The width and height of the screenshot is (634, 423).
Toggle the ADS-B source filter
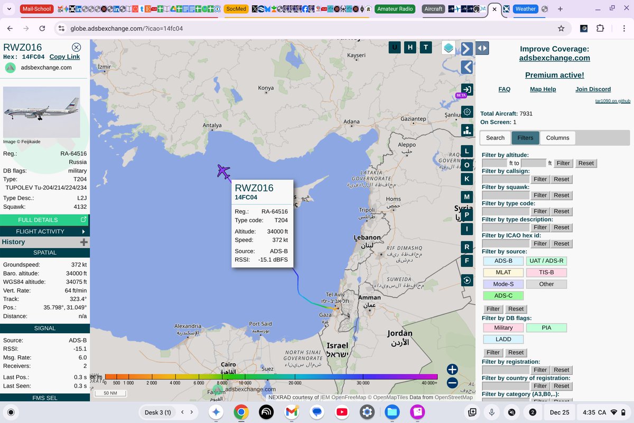[x=504, y=261]
